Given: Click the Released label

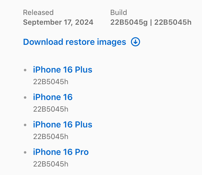Looking at the screenshot, I should click(38, 12).
